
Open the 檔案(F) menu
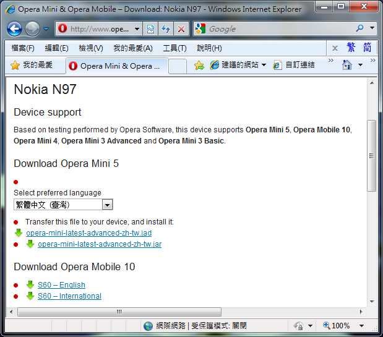pyautogui.click(x=23, y=48)
